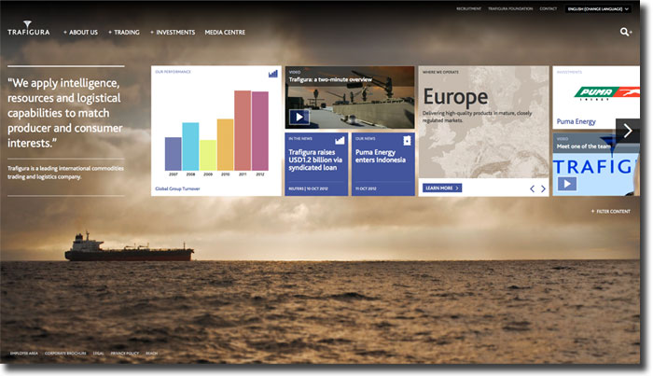
Task: Click the Puma Energy logo
Action: 606,93
